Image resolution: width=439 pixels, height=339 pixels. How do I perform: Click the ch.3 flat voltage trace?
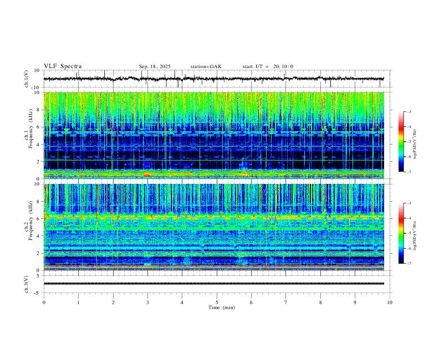[x=213, y=284]
